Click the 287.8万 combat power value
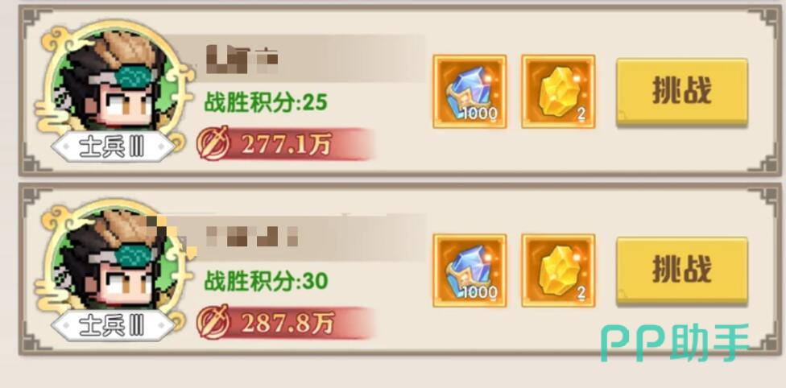Image resolution: width=786 pixels, height=388 pixels. click(288, 324)
